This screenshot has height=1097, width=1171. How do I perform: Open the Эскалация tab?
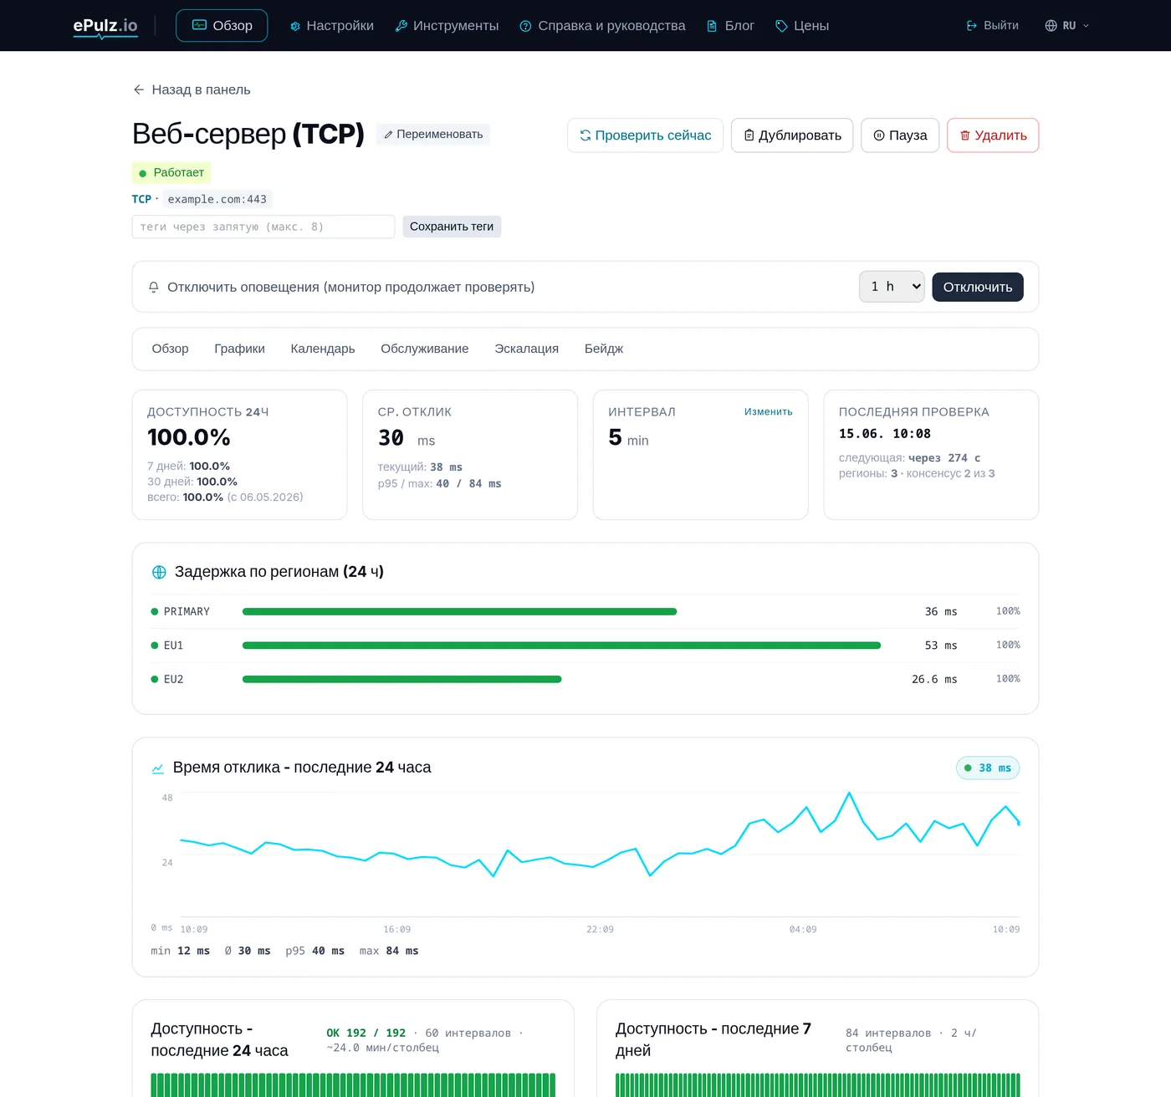(x=526, y=349)
